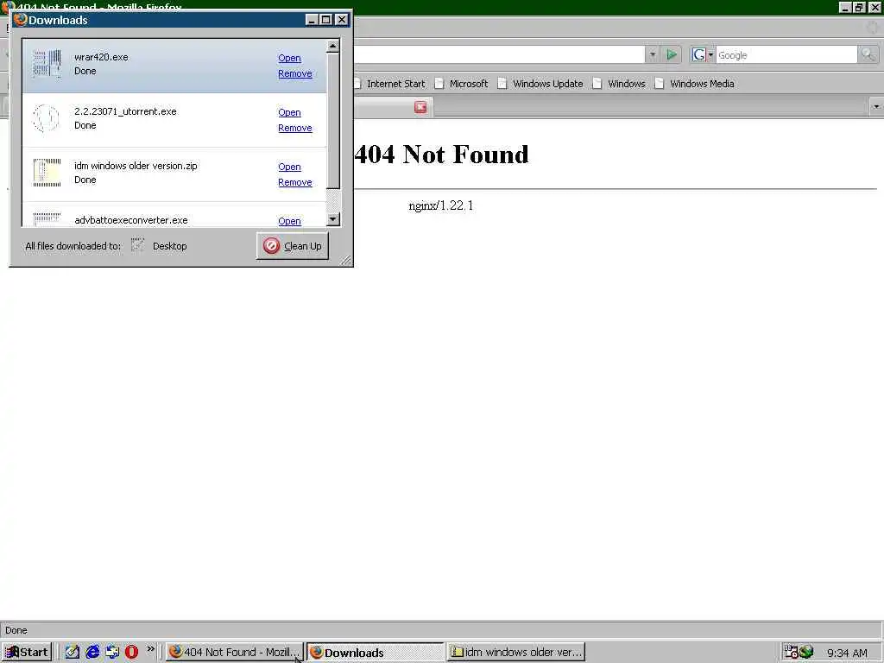The height and width of the screenshot is (663, 884).
Task: Click the Downloads list scroll down arrow
Action: coord(333,218)
